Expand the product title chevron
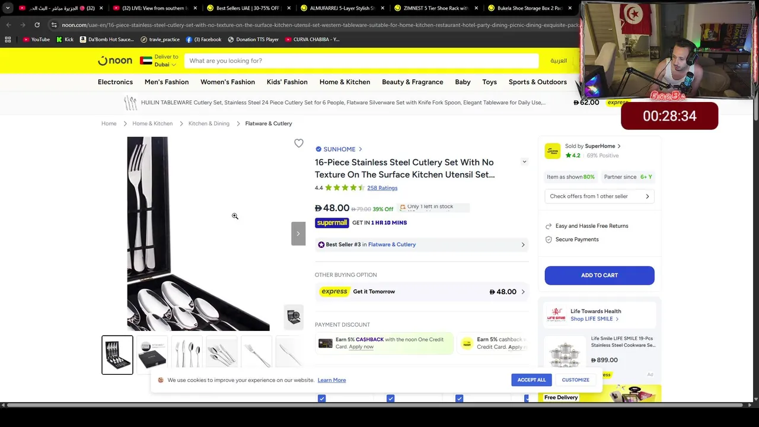 click(x=524, y=162)
